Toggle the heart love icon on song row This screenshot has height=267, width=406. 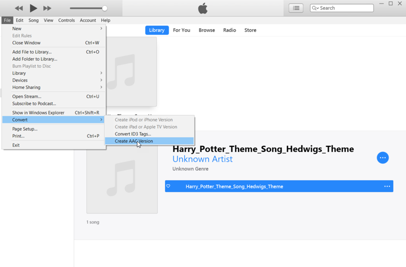click(168, 186)
